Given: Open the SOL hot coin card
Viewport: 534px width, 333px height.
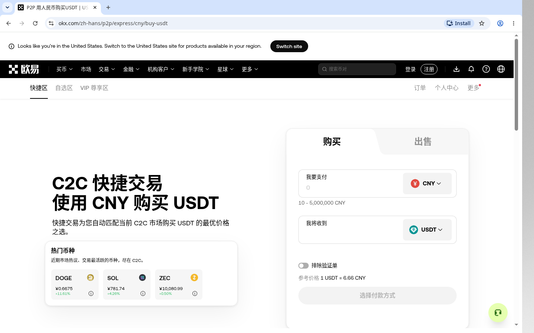Looking at the screenshot, I should 126,285.
